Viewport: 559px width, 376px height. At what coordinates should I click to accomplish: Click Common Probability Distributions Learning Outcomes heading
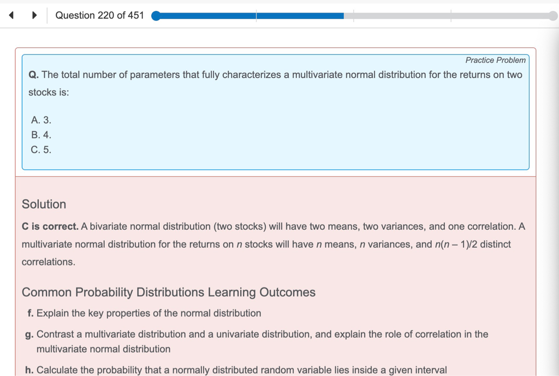[x=168, y=292]
